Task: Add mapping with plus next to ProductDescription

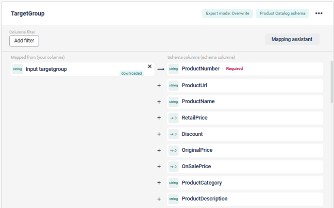Action: (x=159, y=199)
